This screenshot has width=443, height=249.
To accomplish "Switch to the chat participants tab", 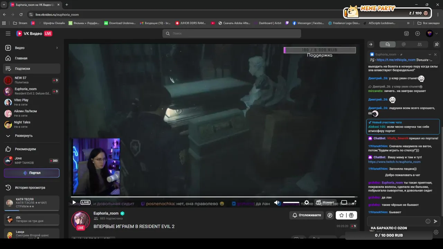I will point(420,44).
